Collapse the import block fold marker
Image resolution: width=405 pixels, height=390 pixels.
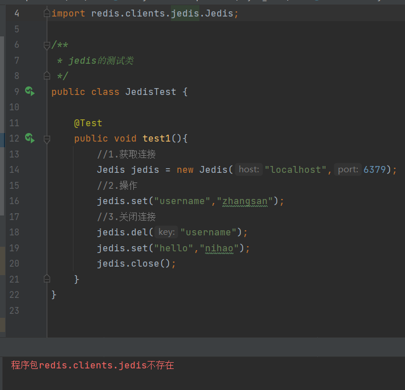47,13
